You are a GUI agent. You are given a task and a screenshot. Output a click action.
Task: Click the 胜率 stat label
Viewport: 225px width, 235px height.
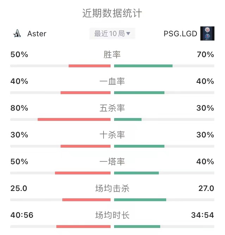pos(112,55)
